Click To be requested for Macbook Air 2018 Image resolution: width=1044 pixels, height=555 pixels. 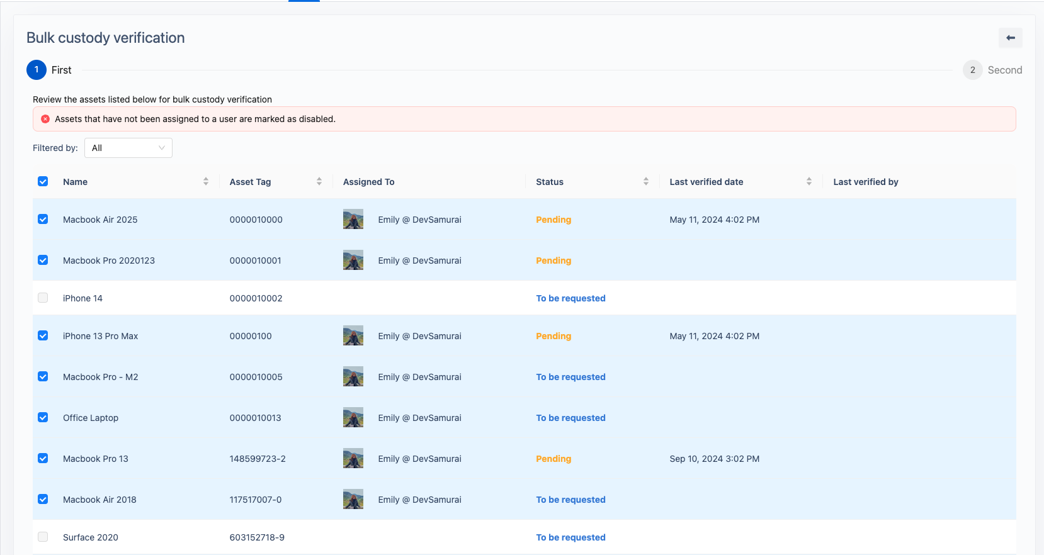click(x=570, y=500)
